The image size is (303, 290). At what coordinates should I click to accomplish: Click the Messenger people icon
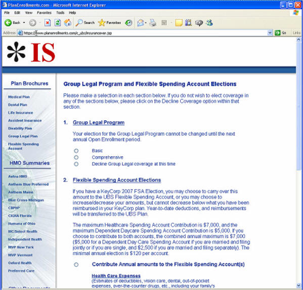(209, 23)
